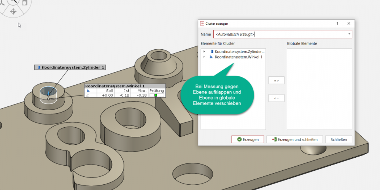Click the box view icon in navigation wheel
The image size is (380, 190).
[x=25, y=3]
